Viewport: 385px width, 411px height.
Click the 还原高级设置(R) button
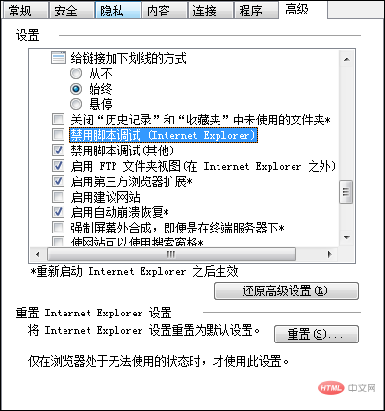286,291
